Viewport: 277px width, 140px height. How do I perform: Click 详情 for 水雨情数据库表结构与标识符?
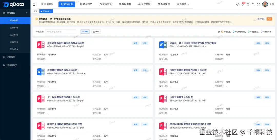[145, 70]
